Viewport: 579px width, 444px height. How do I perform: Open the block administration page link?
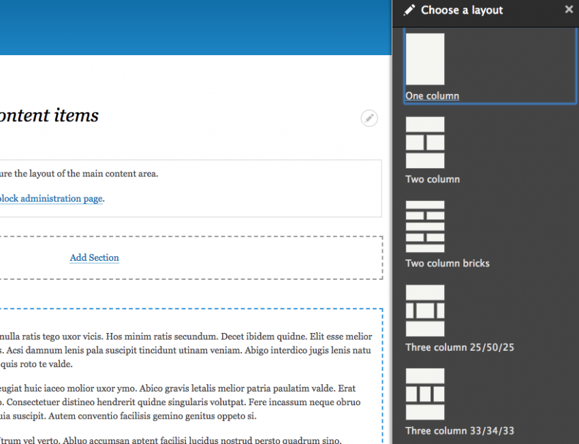(x=51, y=198)
